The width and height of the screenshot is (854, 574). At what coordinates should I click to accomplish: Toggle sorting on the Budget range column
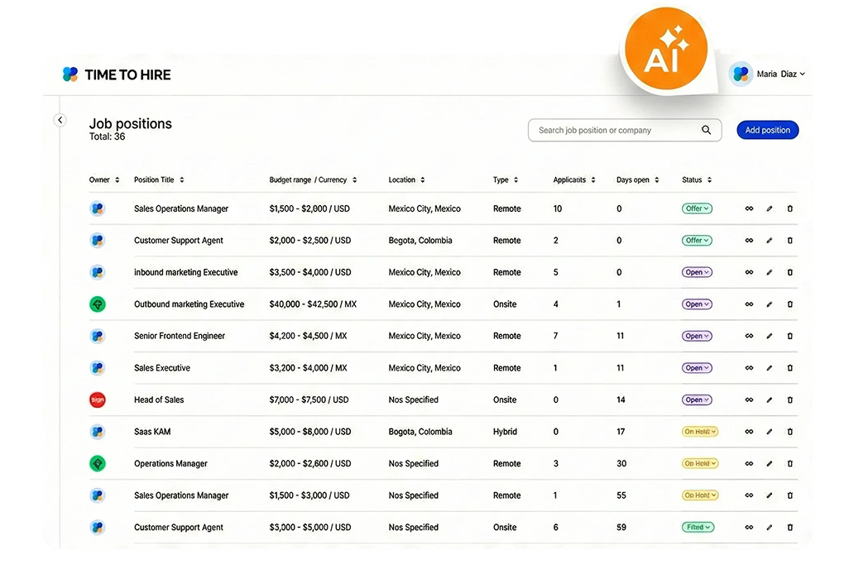(x=313, y=179)
